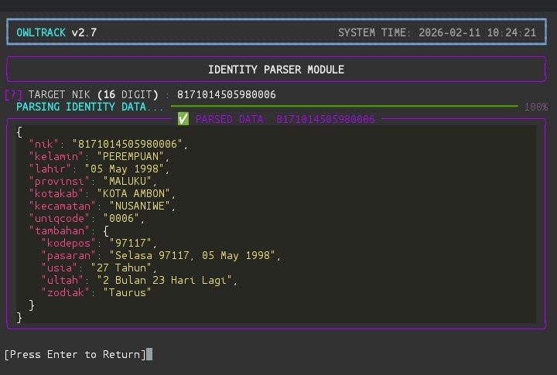Click the "usia": "27 Tahun" line

99,268
